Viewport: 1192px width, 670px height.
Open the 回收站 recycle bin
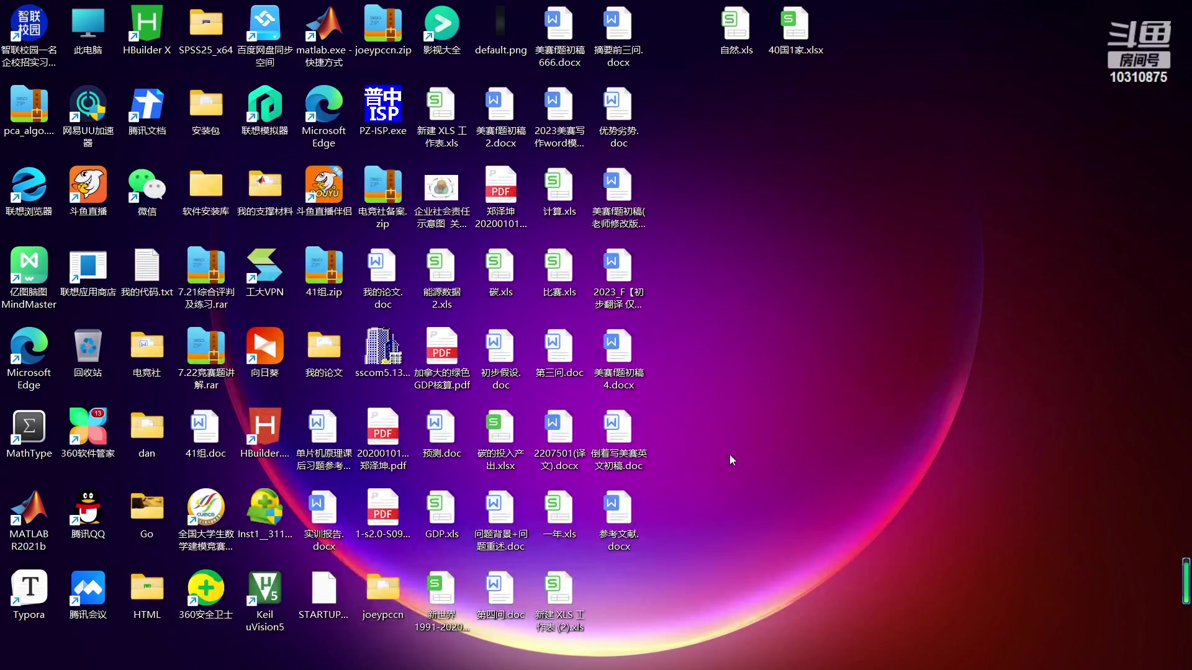click(88, 352)
